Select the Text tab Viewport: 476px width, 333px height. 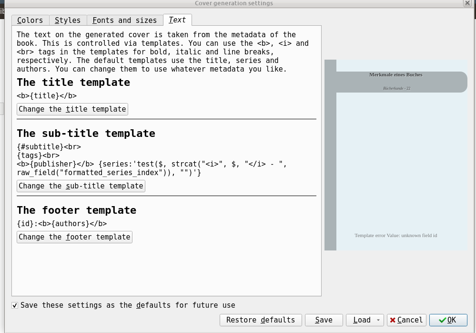pos(177,20)
